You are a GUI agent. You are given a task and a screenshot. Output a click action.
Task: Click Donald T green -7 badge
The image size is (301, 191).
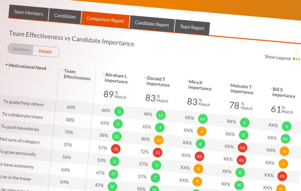pyautogui.click(x=160, y=128)
